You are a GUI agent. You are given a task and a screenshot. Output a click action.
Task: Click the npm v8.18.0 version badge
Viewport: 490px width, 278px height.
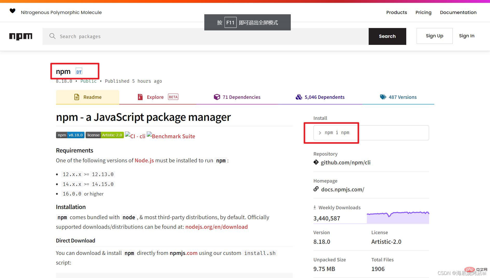[70, 135]
